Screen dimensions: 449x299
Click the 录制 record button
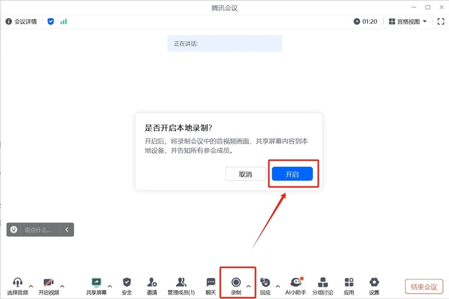point(236,286)
